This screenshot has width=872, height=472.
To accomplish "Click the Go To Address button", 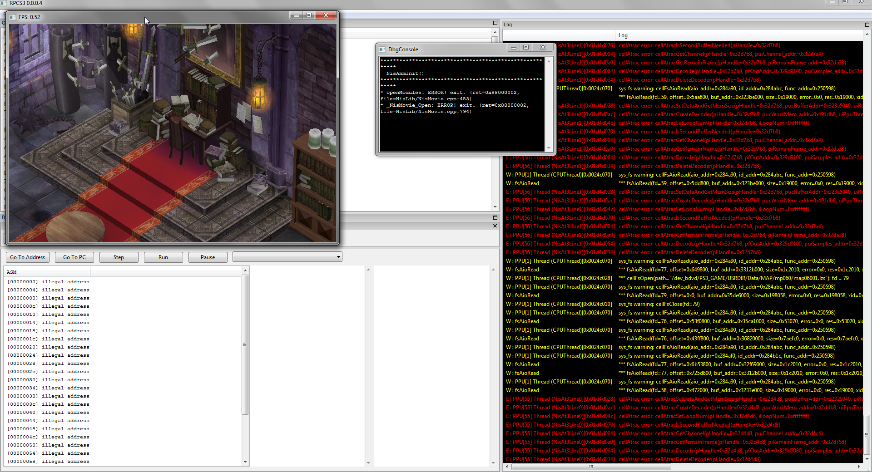I will (x=28, y=257).
